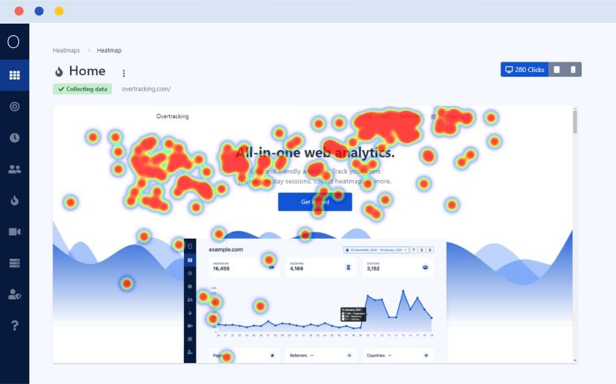Switch to desktop view showing 280 Clicks

tap(524, 69)
